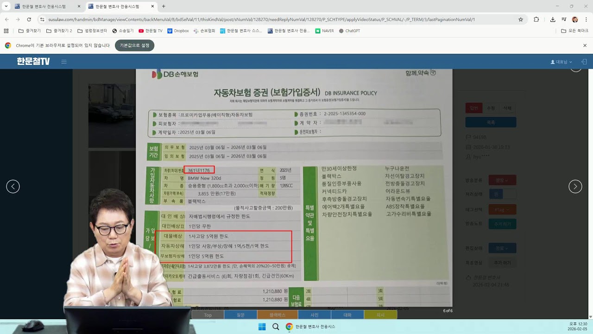
Task: Click the '6 of 6' image counter
Action: click(x=448, y=311)
